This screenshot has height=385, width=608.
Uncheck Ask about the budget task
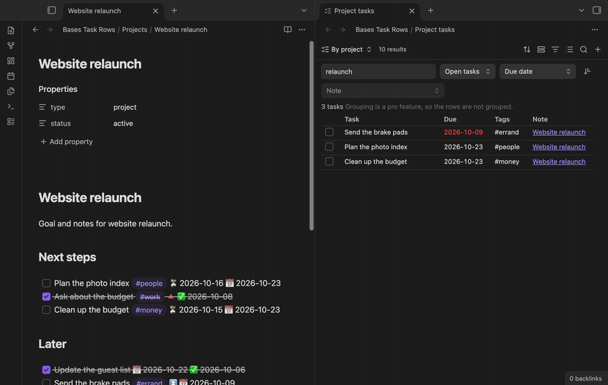pyautogui.click(x=46, y=297)
